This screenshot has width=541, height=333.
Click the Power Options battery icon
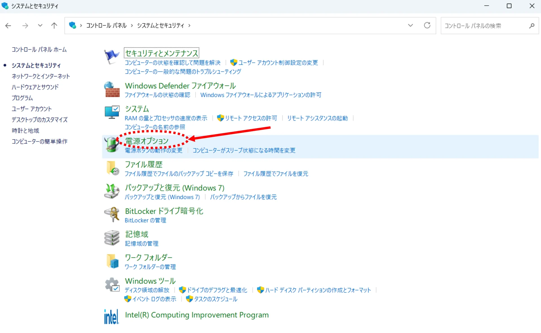tap(111, 144)
